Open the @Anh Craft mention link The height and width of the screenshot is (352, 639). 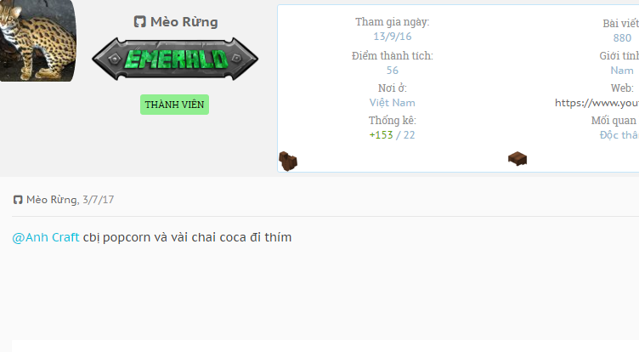tap(46, 237)
